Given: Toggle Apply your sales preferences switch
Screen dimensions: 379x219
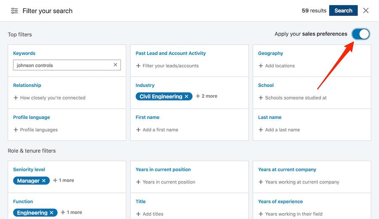Looking at the screenshot, I should [x=361, y=34].
